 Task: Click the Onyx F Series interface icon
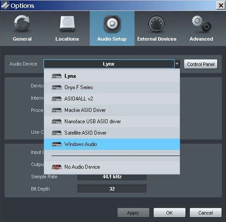coord(57,87)
